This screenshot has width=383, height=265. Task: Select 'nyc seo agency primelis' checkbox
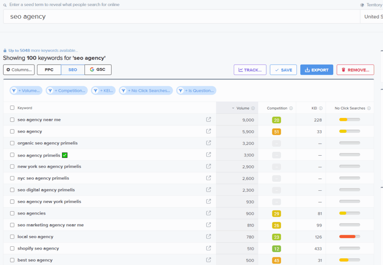pos(12,178)
